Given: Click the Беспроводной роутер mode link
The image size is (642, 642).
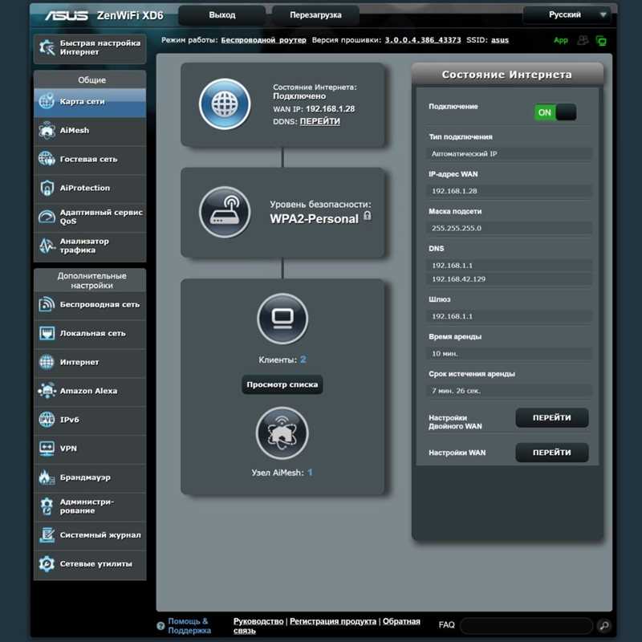Looking at the screenshot, I should tap(264, 40).
